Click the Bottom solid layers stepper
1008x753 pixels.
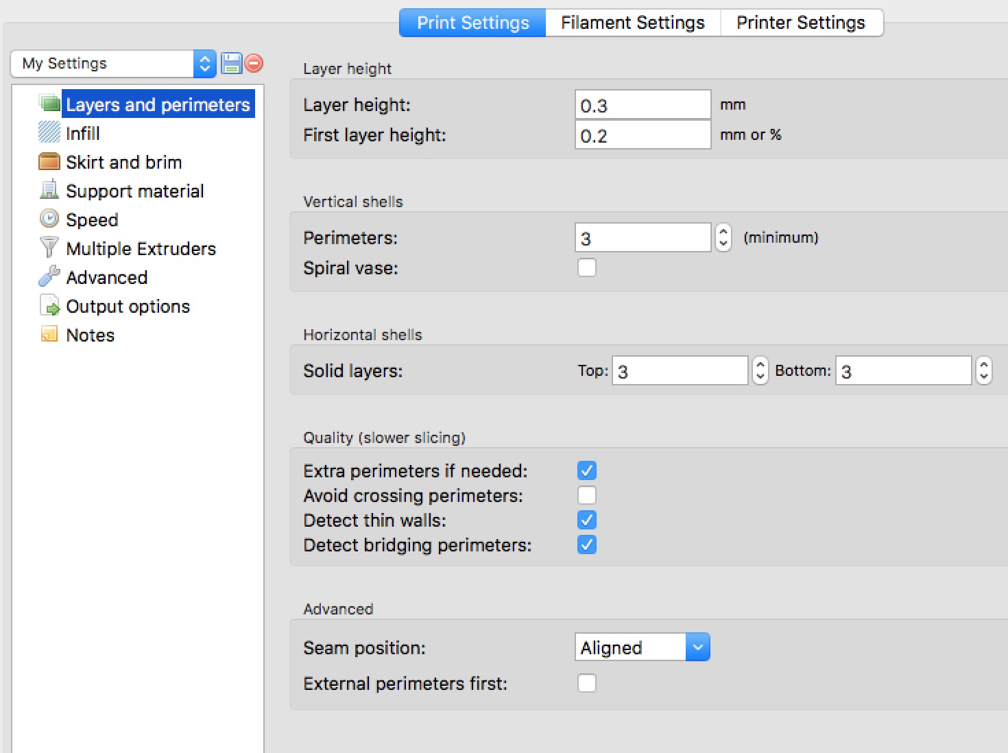(x=984, y=370)
